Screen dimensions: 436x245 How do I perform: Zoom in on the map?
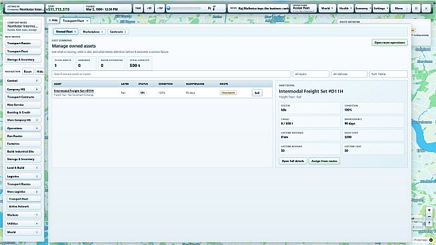point(429,210)
